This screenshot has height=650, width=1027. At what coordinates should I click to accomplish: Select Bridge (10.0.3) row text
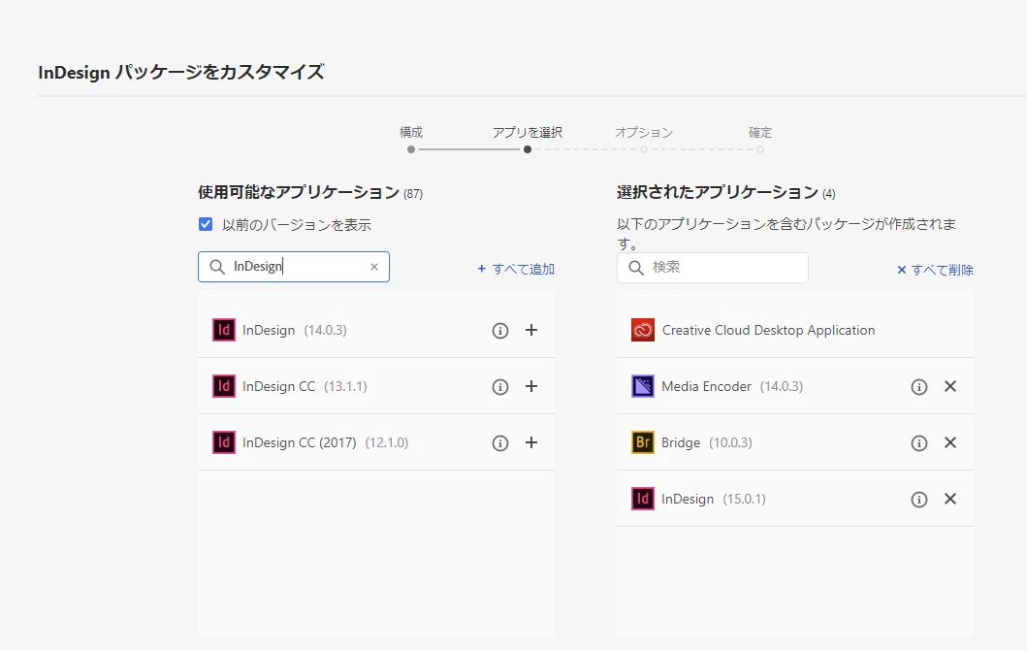point(707,443)
